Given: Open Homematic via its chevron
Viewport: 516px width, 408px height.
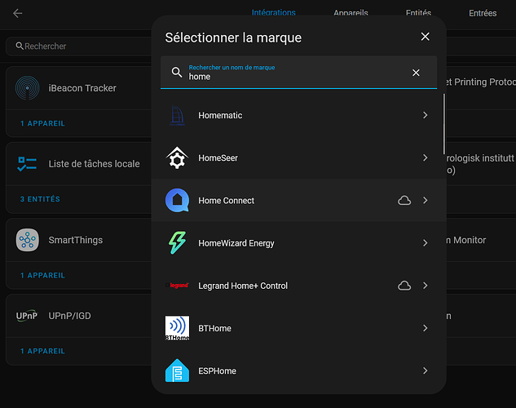Looking at the screenshot, I should pos(426,115).
